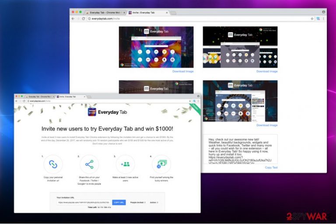Image resolution: width=336 pixels, height=224 pixels.
Task: Click the front window address bar
Action: pyautogui.click(x=109, y=101)
